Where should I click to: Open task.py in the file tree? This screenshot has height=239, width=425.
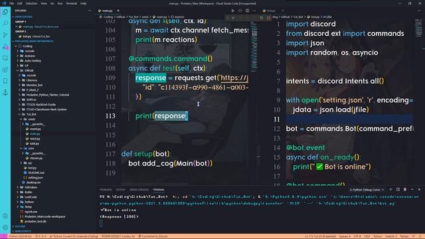pos(35,143)
